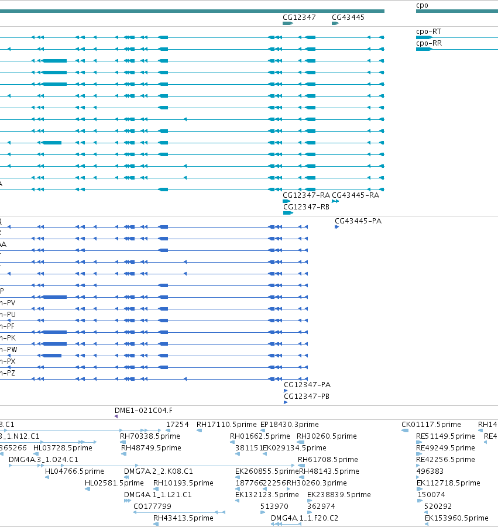Screen dimensions: 498x527
Task: Click the DME1-021C04.F feature label
Action: [x=143, y=411]
